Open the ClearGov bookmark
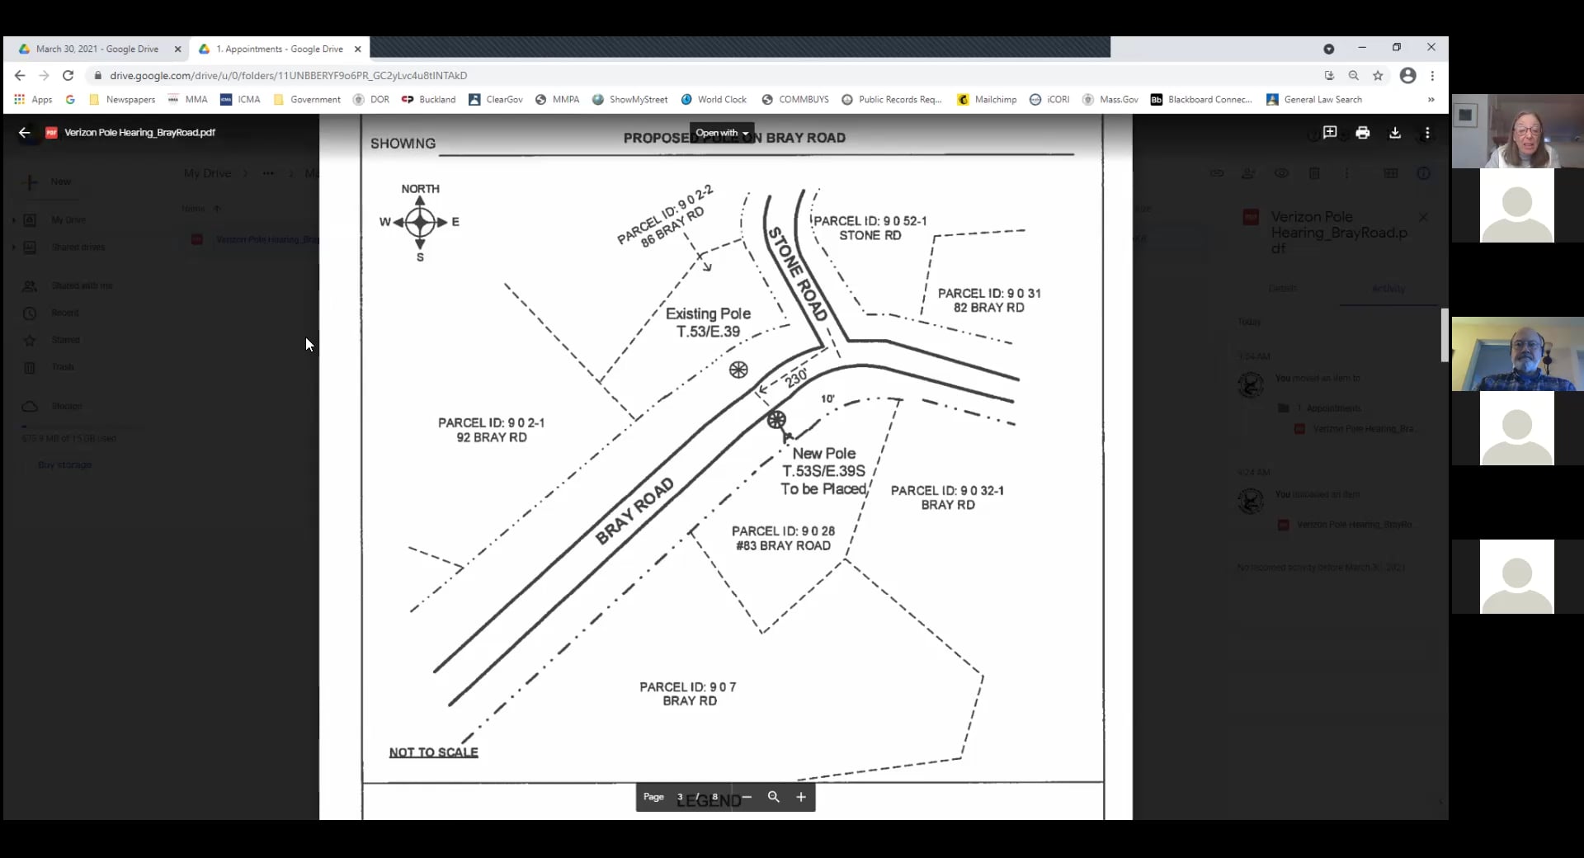Viewport: 1584px width, 858px height. [496, 99]
